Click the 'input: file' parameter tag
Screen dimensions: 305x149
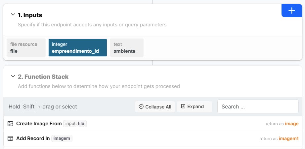click(75, 124)
